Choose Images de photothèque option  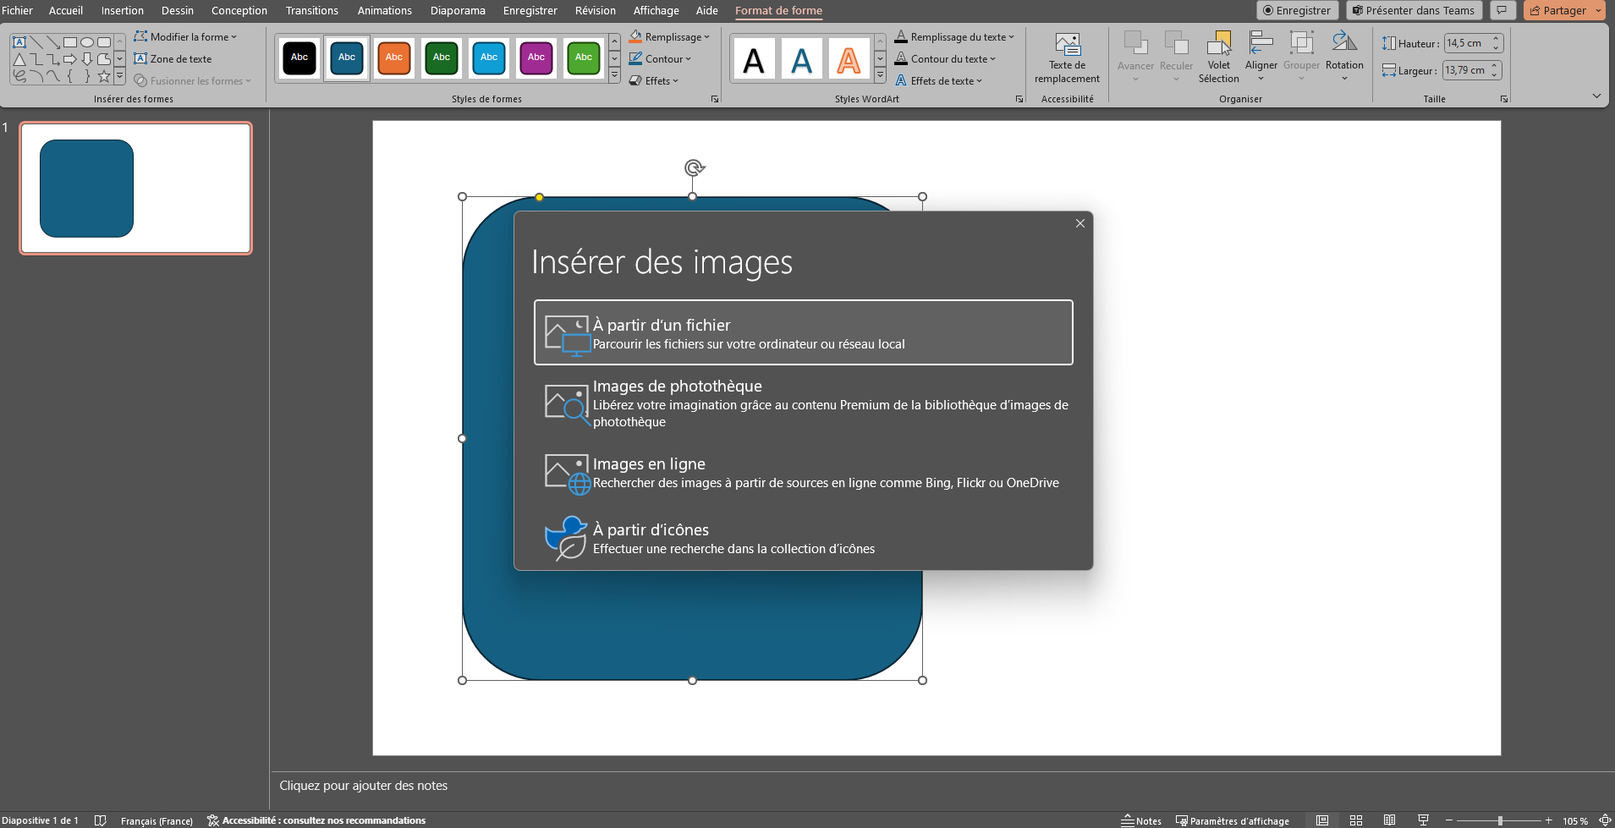point(804,403)
